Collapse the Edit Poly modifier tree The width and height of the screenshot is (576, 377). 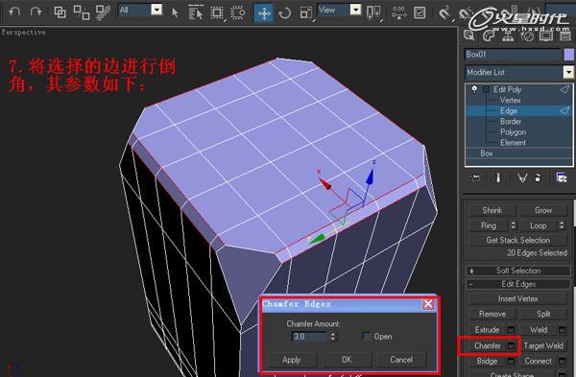[487, 89]
